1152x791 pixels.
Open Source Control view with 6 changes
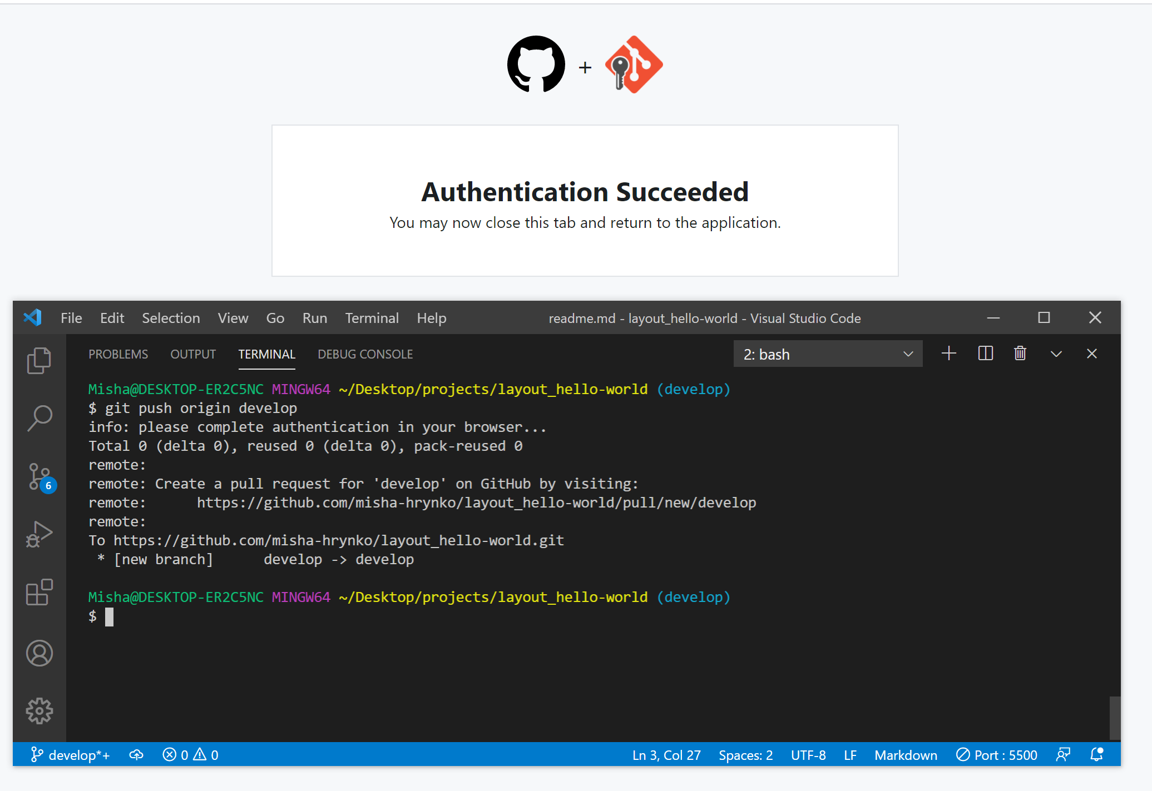[41, 477]
